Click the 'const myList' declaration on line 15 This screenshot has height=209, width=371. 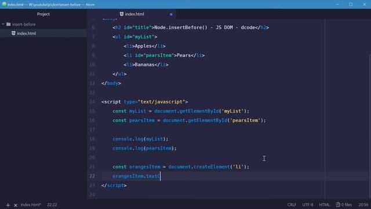pos(129,111)
